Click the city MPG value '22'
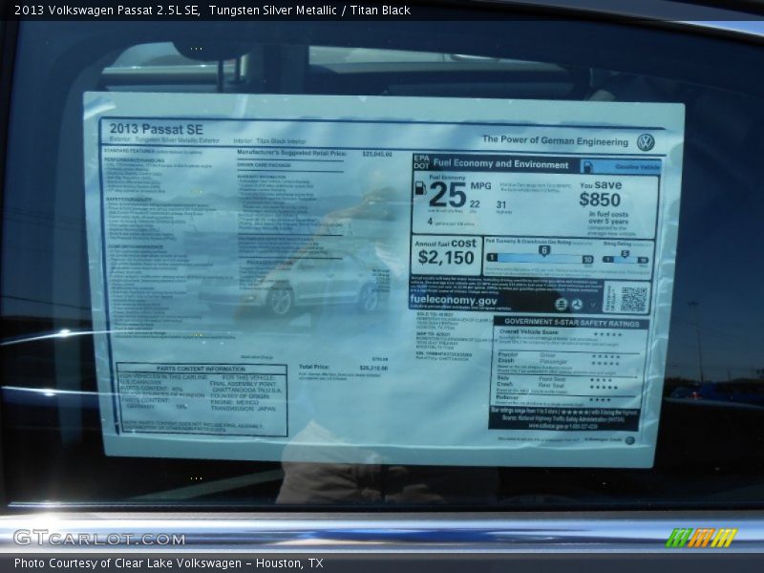Viewport: 764px width, 573px height. click(475, 204)
